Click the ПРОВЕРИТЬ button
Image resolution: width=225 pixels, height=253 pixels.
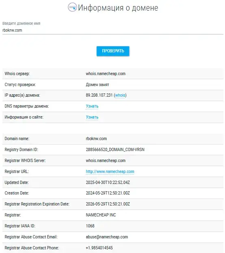pyautogui.click(x=113, y=51)
